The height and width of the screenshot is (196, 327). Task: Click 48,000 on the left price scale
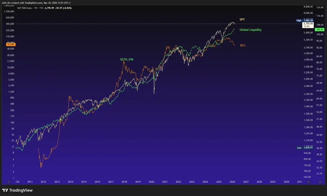click(x=11, y=49)
